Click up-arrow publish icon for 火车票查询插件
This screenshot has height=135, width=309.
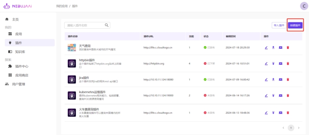pos(273,113)
